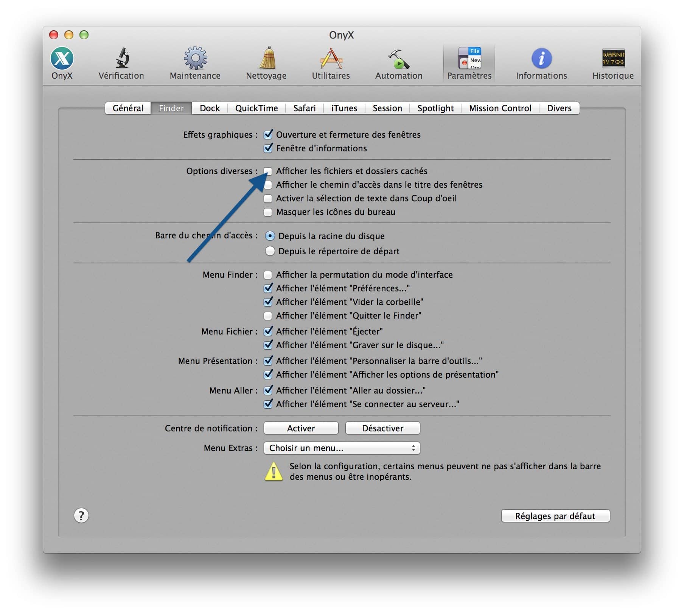The width and height of the screenshot is (684, 613).
Task: Enable chemin d'accès dans le titre des fenêtres
Action: coord(268,185)
